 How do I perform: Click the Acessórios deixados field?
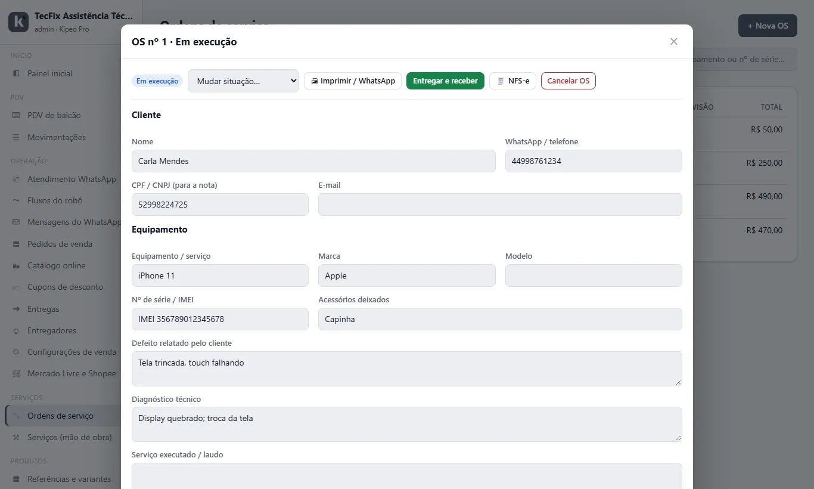[500, 319]
